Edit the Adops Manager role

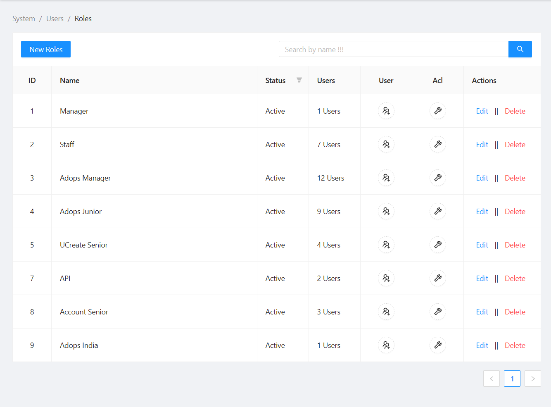(482, 178)
